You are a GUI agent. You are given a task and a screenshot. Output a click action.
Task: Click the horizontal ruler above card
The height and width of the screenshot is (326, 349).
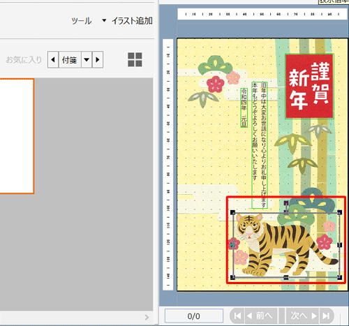(x=262, y=14)
